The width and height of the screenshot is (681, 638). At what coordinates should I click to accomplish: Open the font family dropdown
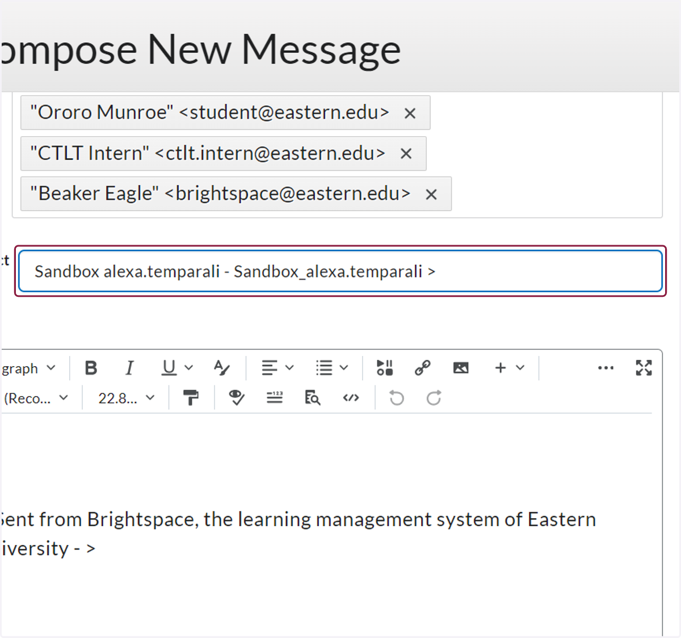click(x=35, y=398)
